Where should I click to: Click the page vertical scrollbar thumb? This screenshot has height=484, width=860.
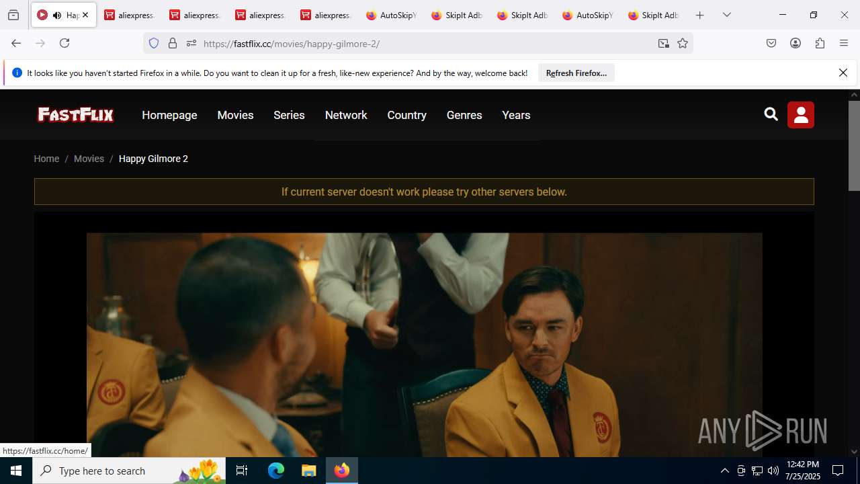(854, 145)
